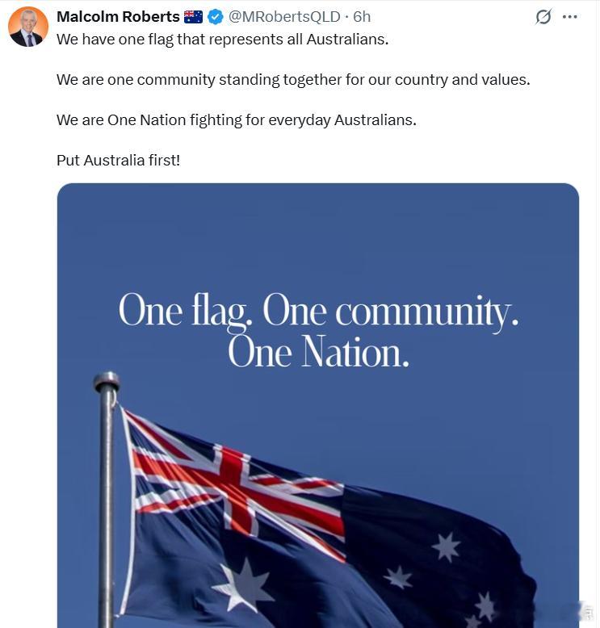Click the Australian flag emoji beside name

click(x=193, y=17)
